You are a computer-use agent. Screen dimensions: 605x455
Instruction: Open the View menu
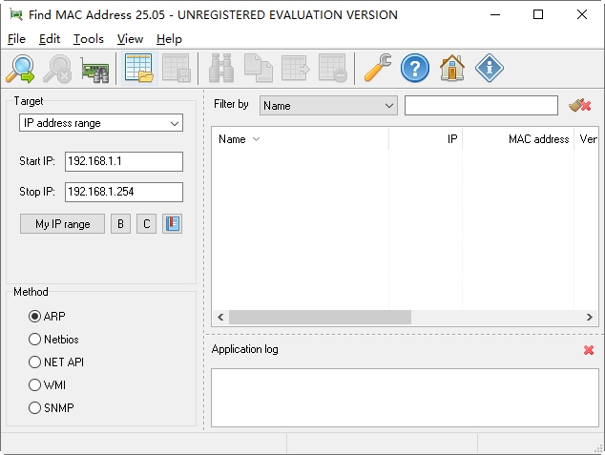click(x=130, y=39)
